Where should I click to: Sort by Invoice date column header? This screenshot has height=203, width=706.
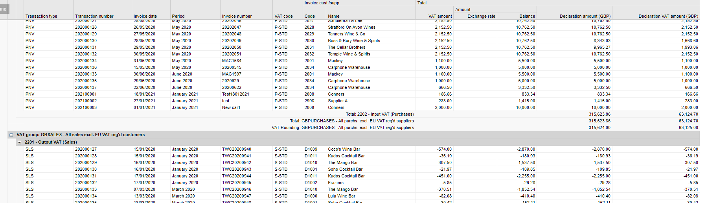click(145, 16)
